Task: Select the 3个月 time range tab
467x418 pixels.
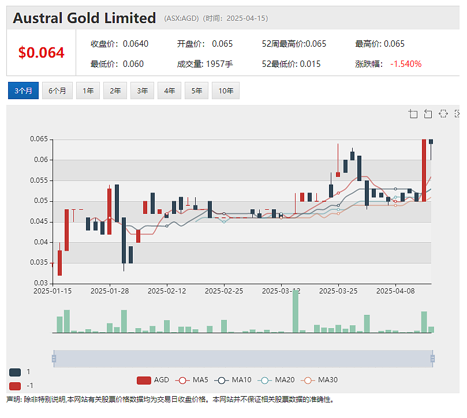Action: (x=23, y=91)
